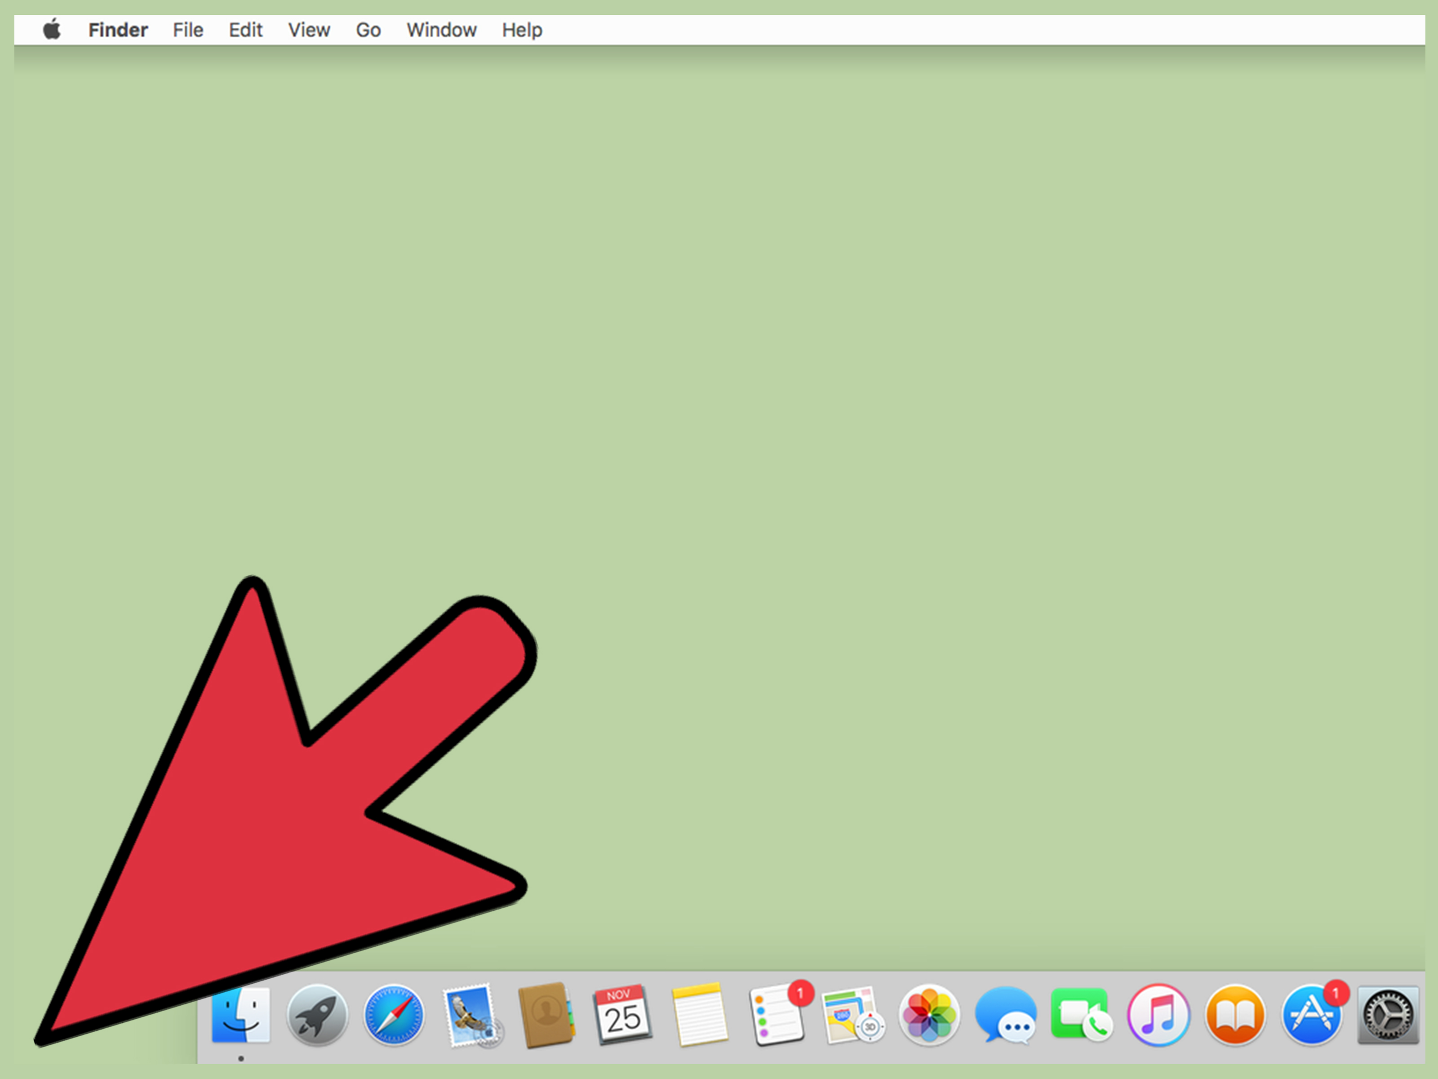Open the File menu
Image resolution: width=1438 pixels, height=1079 pixels.
[x=188, y=30]
